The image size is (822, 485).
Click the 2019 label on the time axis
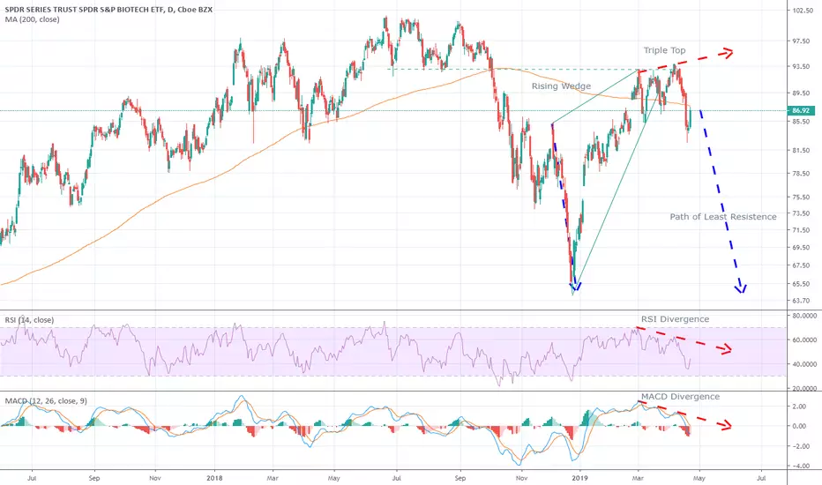coord(579,478)
